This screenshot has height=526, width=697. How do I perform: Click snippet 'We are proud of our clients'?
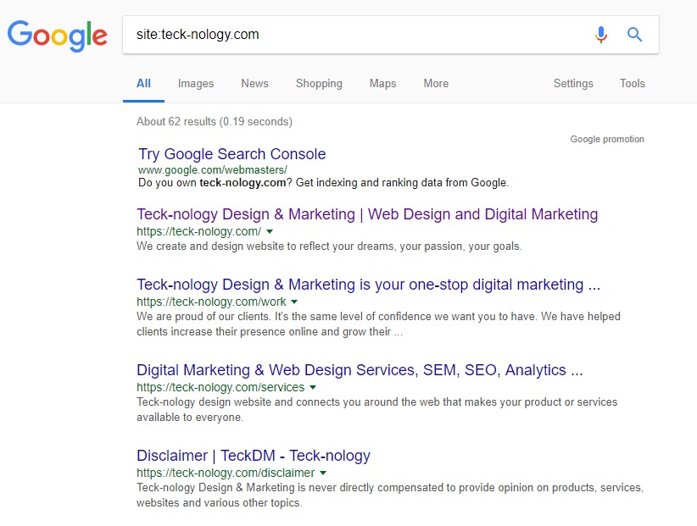pyautogui.click(x=378, y=324)
